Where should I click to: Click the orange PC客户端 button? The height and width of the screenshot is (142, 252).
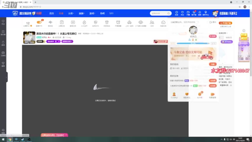[x=225, y=23]
